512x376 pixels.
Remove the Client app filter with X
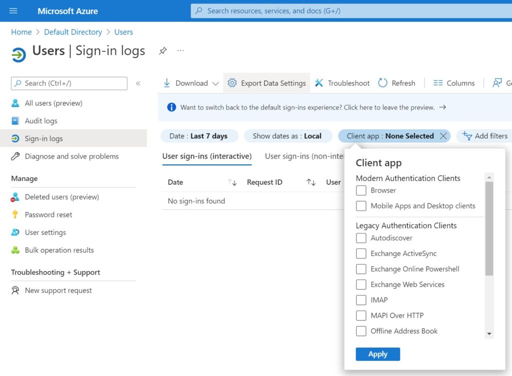coord(443,136)
